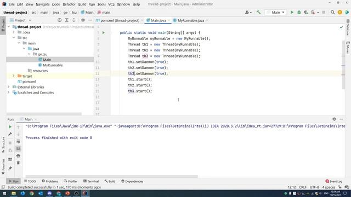
Task: Open the Dependencies tool window
Action: tap(132, 181)
